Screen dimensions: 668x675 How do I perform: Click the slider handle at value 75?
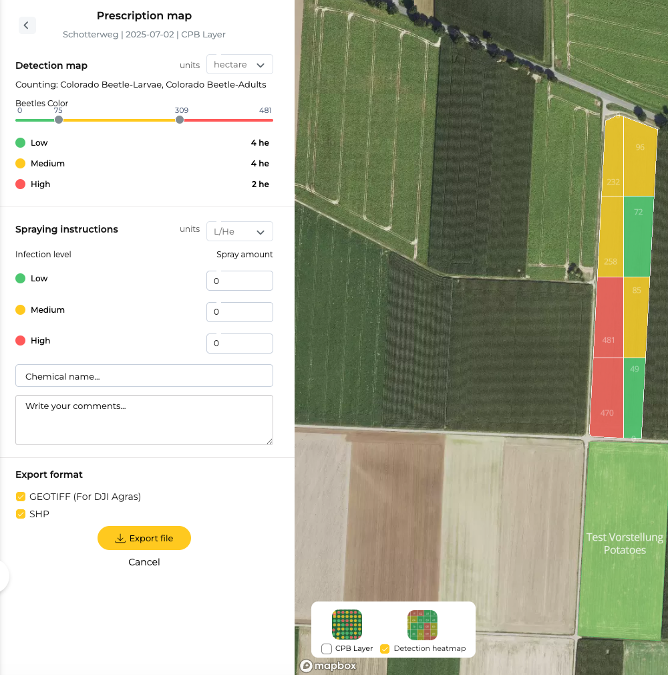(59, 120)
